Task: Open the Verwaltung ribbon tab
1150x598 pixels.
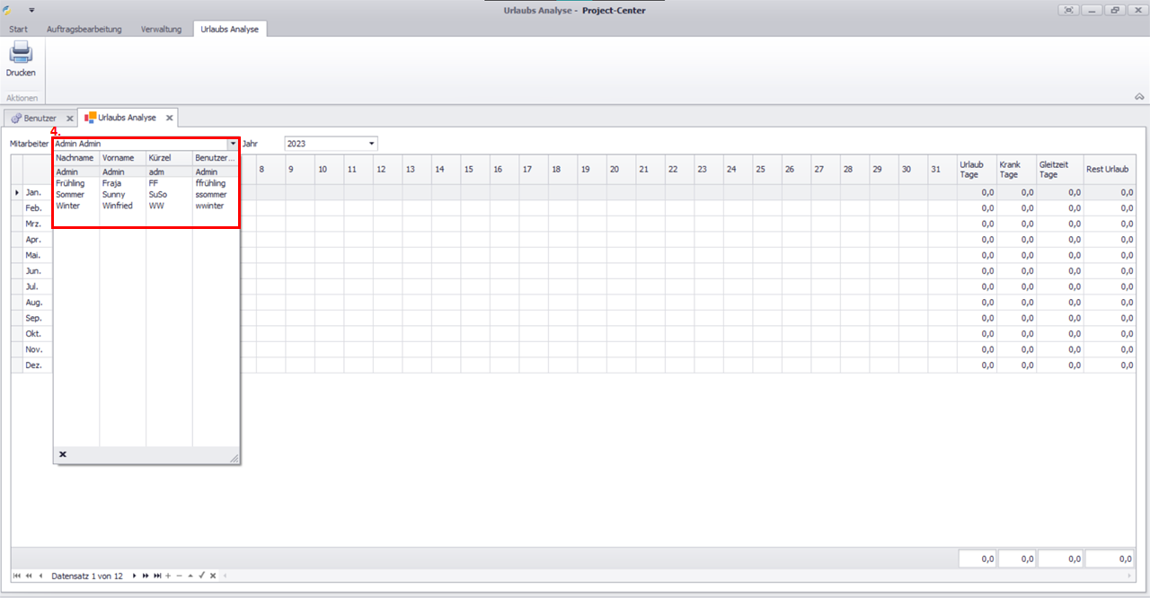Action: point(161,29)
